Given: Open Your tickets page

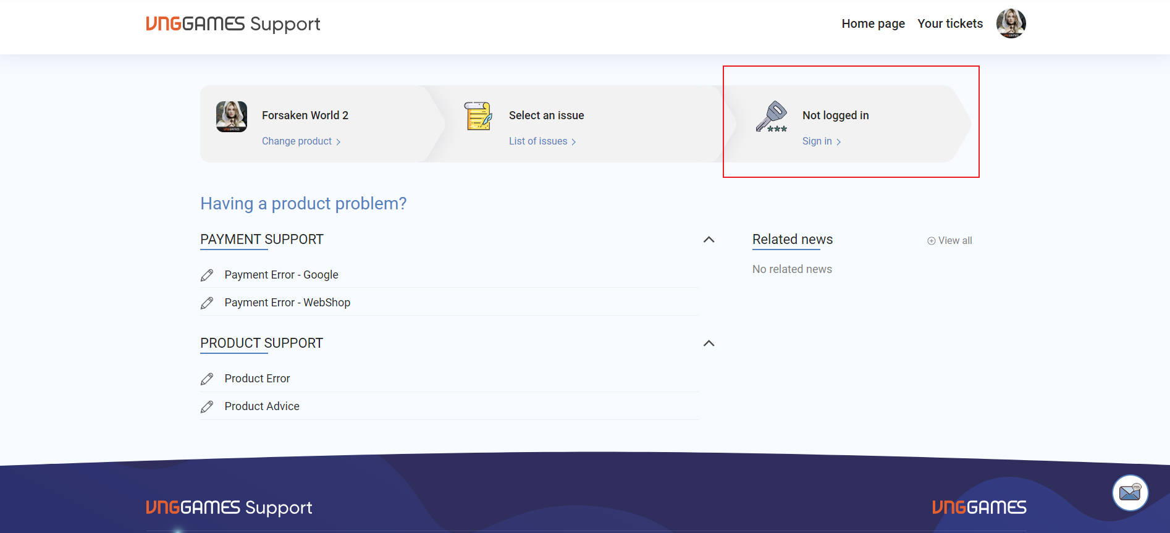Looking at the screenshot, I should 950,23.
